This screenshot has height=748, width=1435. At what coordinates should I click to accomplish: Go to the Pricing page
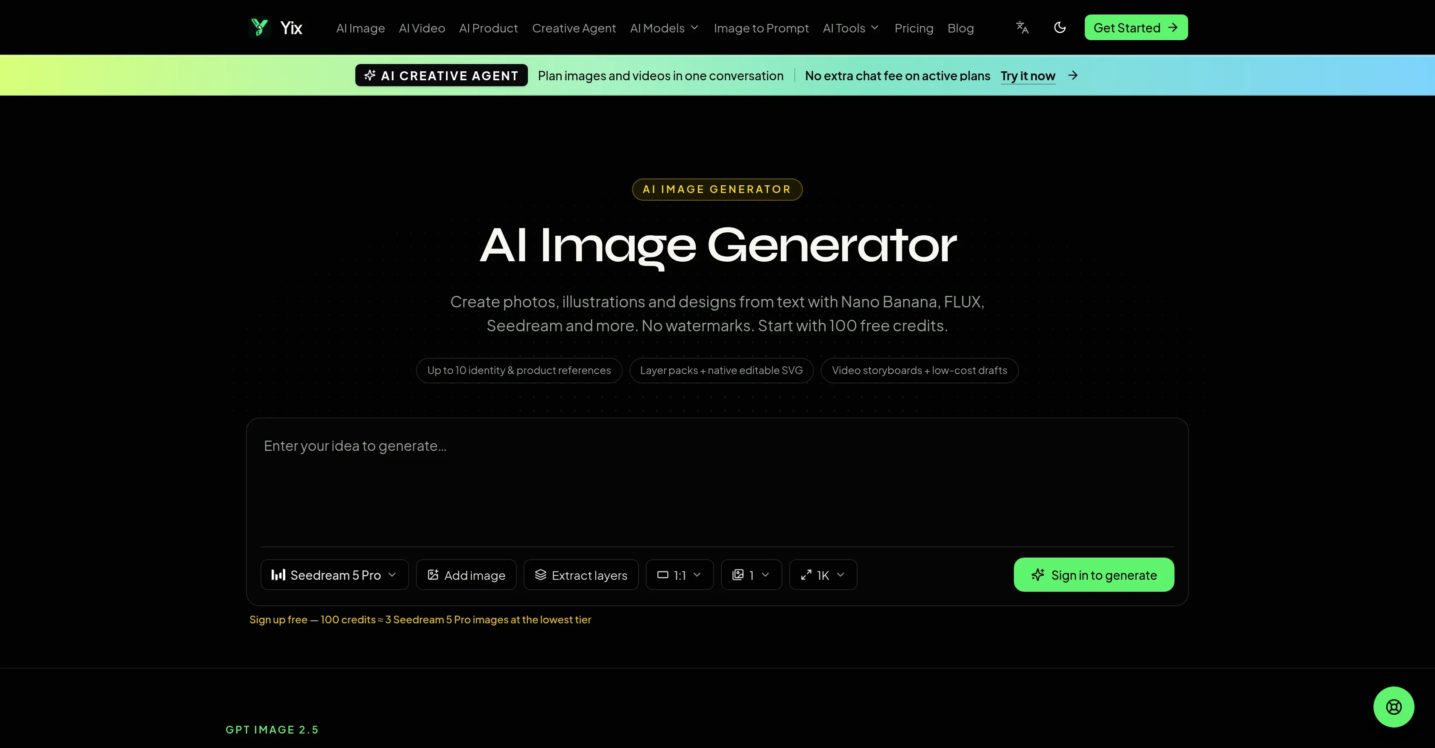[914, 28]
